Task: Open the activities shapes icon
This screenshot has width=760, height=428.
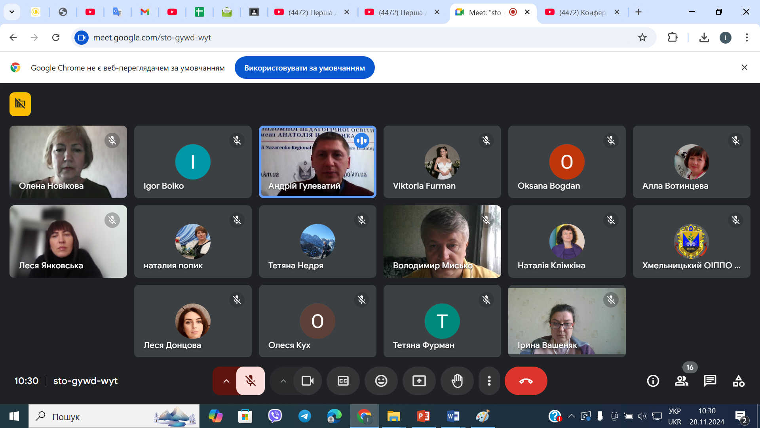Action: point(738,381)
